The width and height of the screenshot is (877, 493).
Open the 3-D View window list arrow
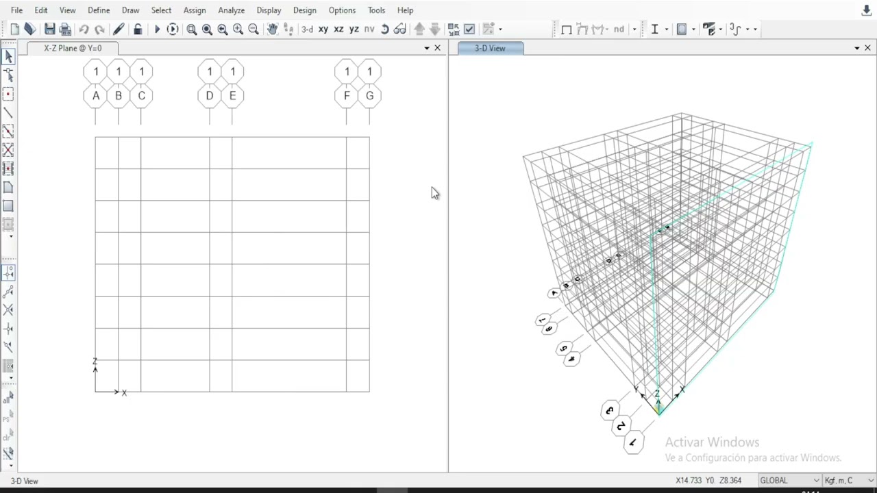(x=856, y=48)
